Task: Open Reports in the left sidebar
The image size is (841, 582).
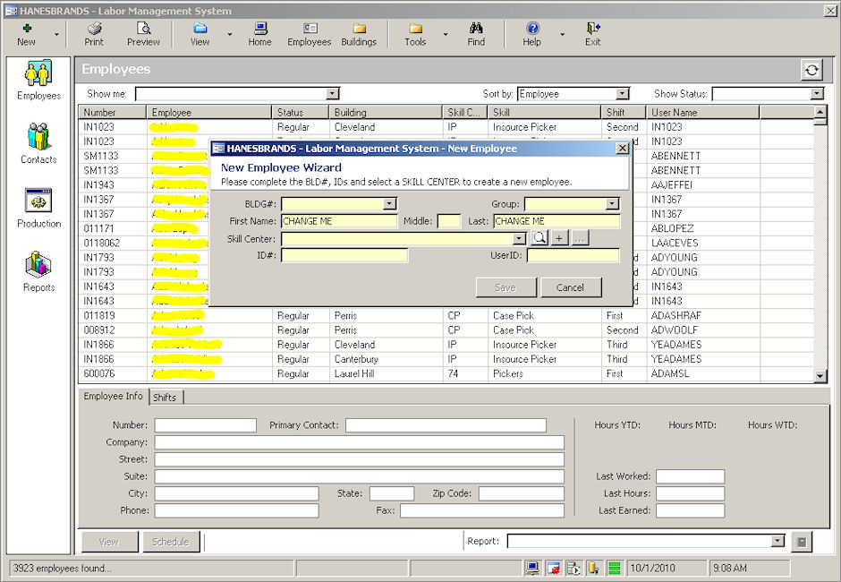Action: 38,272
